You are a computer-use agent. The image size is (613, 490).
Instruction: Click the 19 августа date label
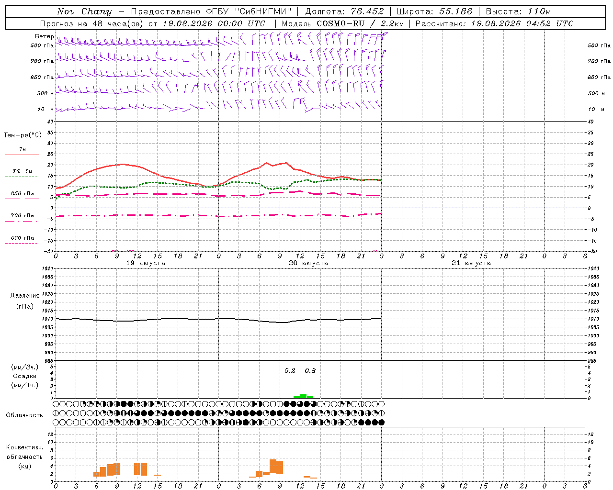coord(146,263)
